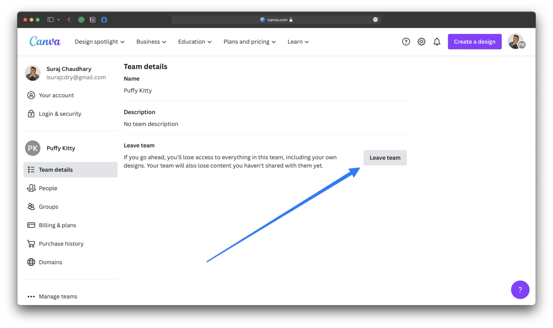This screenshot has height=328, width=553.
Task: Click the address bar more options icon
Action: [x=375, y=20]
